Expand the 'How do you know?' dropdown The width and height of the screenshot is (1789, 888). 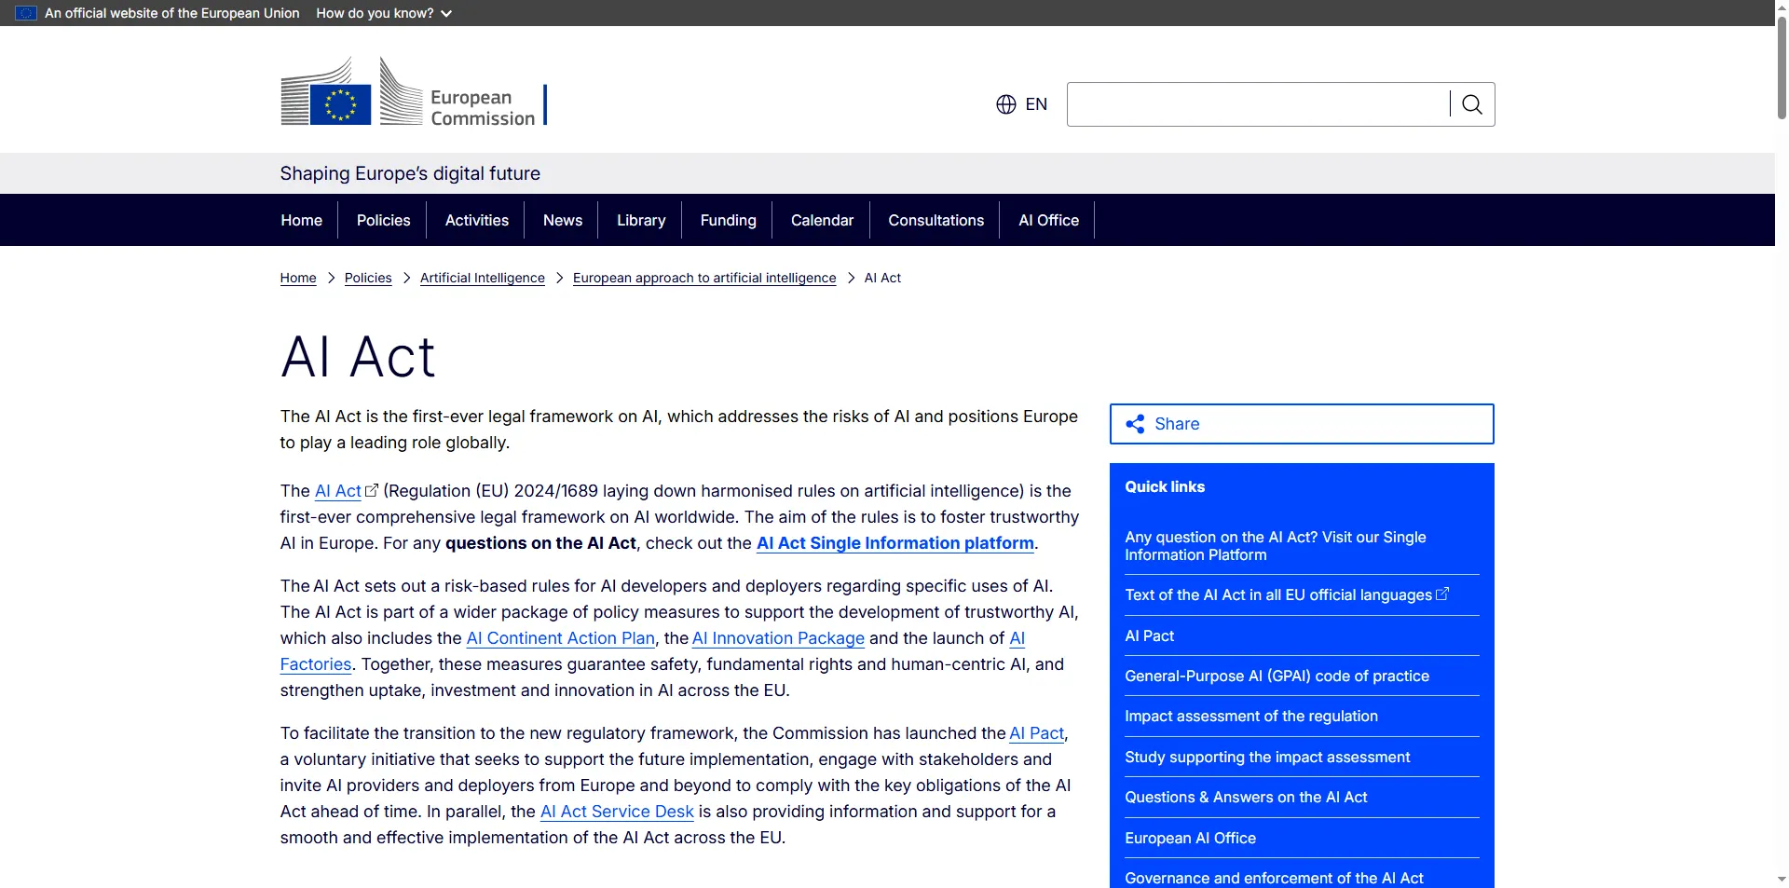[x=384, y=13]
